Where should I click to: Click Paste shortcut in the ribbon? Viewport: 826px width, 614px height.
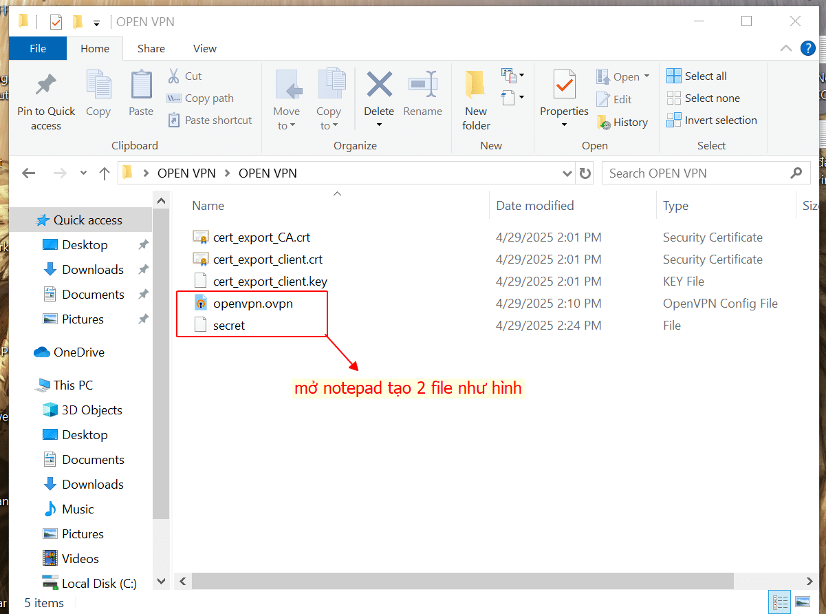click(210, 120)
